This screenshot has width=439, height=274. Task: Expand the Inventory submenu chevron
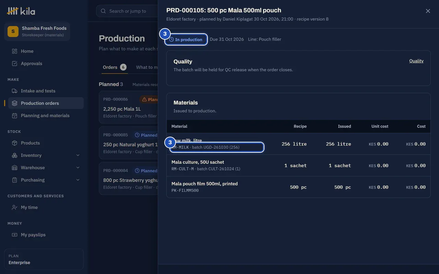coord(78,155)
